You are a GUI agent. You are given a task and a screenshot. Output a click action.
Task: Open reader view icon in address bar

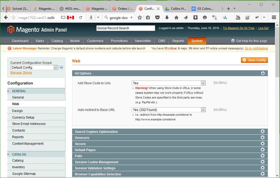pos(63,17)
